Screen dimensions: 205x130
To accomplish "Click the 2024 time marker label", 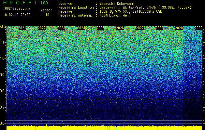I will (x=81, y=28).
